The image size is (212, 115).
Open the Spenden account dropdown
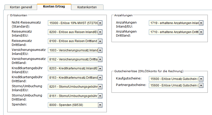(x=100, y=105)
